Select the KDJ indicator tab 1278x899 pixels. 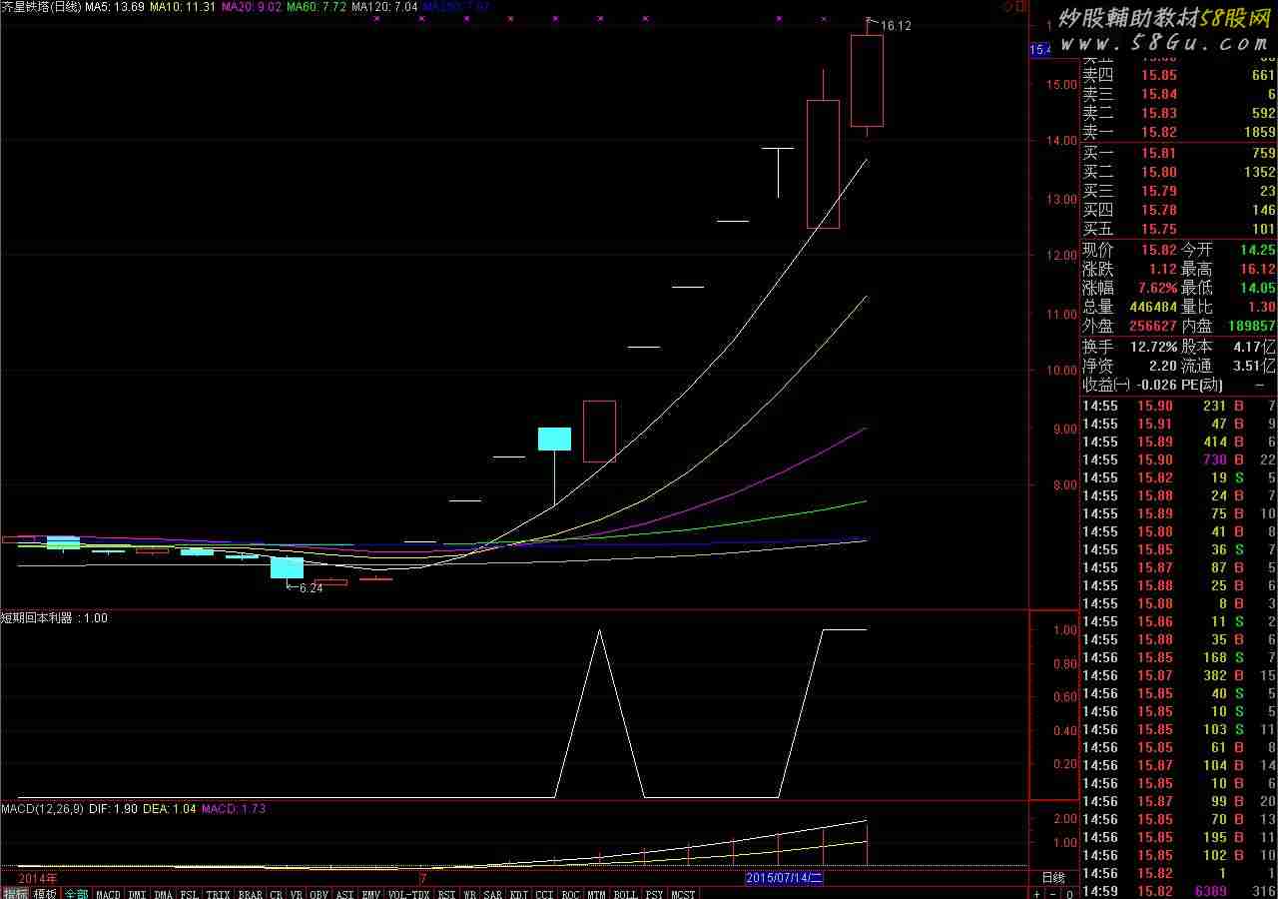point(519,893)
